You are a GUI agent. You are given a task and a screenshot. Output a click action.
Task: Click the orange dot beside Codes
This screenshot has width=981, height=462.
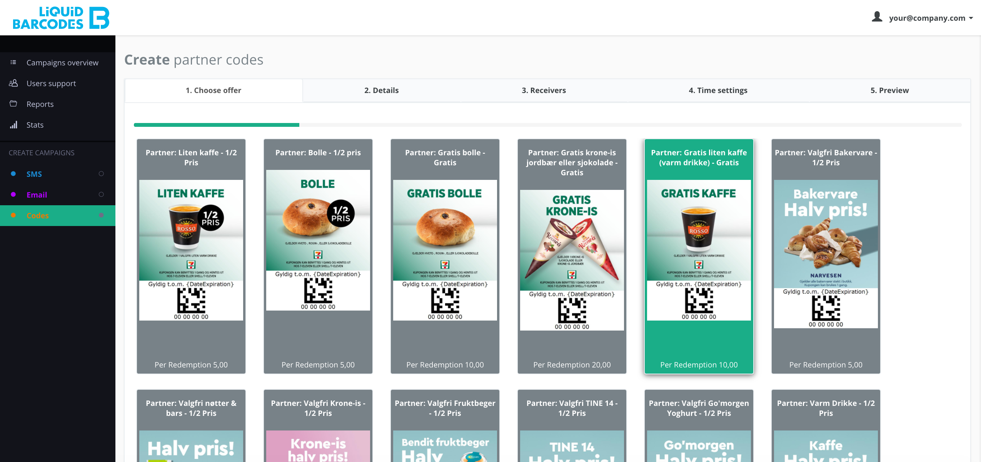tap(13, 215)
